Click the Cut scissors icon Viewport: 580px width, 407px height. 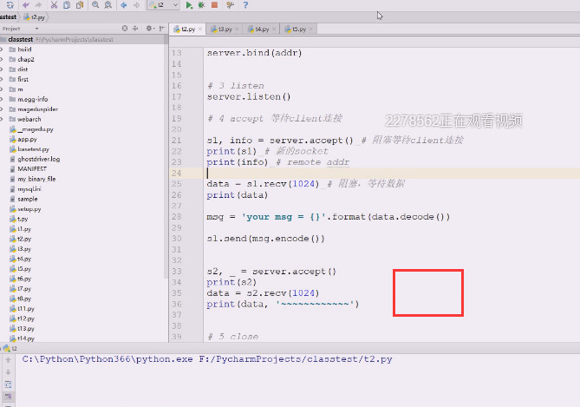(x=54, y=5)
